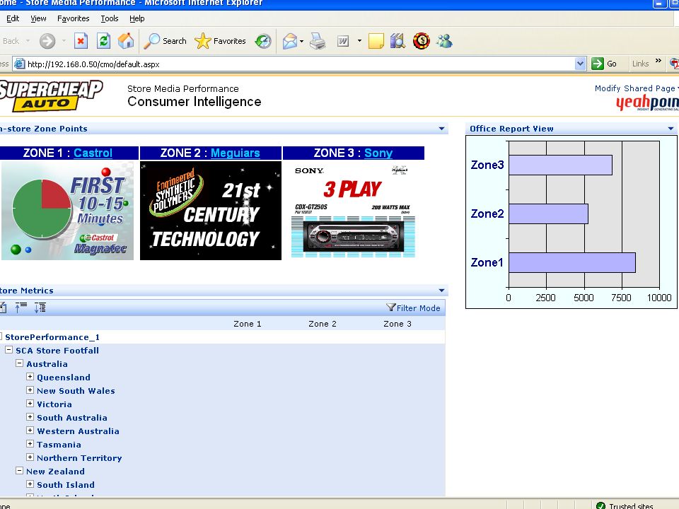Click the Zone 3 column header
The image size is (679, 509).
tap(397, 324)
